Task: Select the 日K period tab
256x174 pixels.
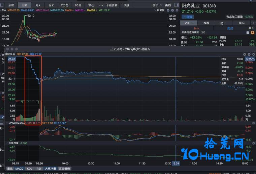Action: 24,5
